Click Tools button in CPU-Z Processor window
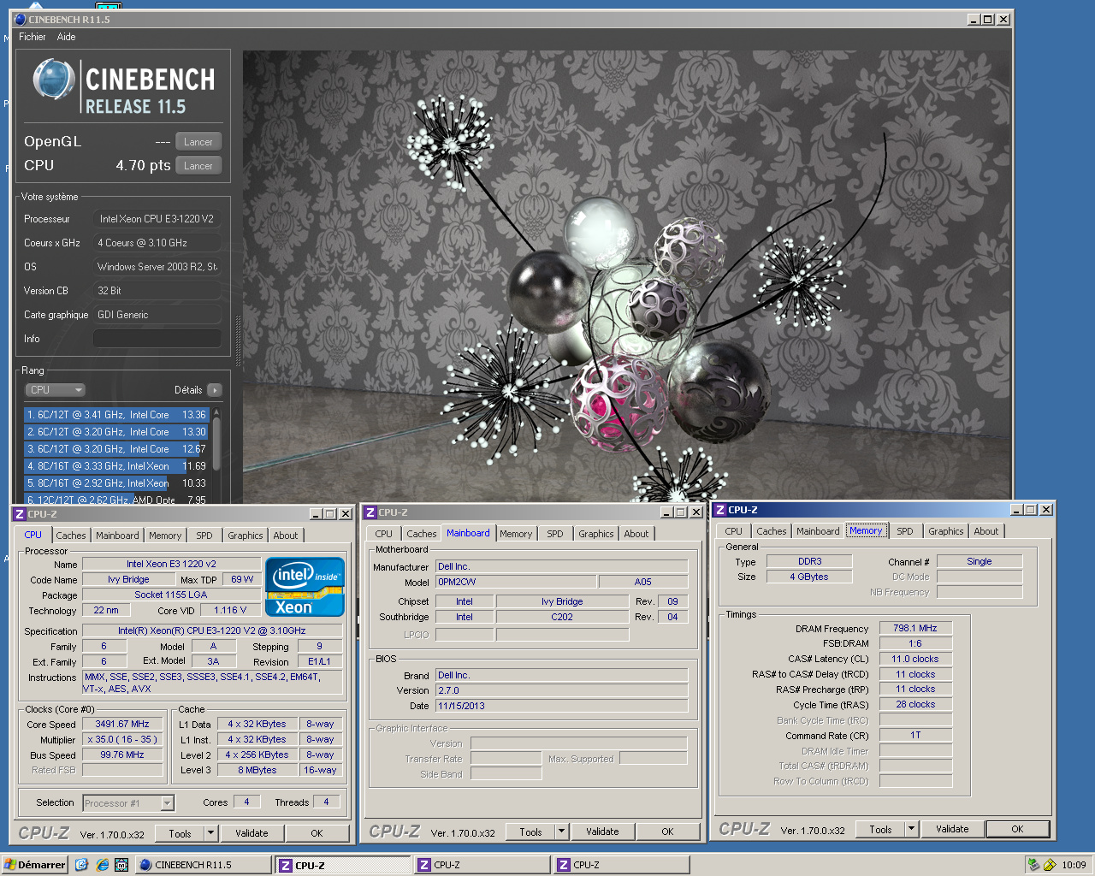1095x876 pixels. point(181,833)
